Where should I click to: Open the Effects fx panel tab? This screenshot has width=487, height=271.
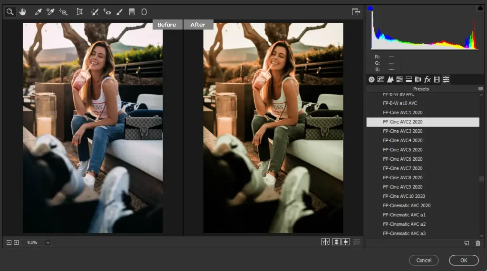(x=428, y=79)
